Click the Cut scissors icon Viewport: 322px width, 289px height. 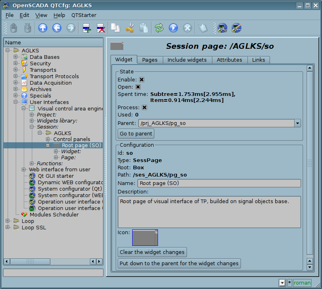[x=129, y=28]
